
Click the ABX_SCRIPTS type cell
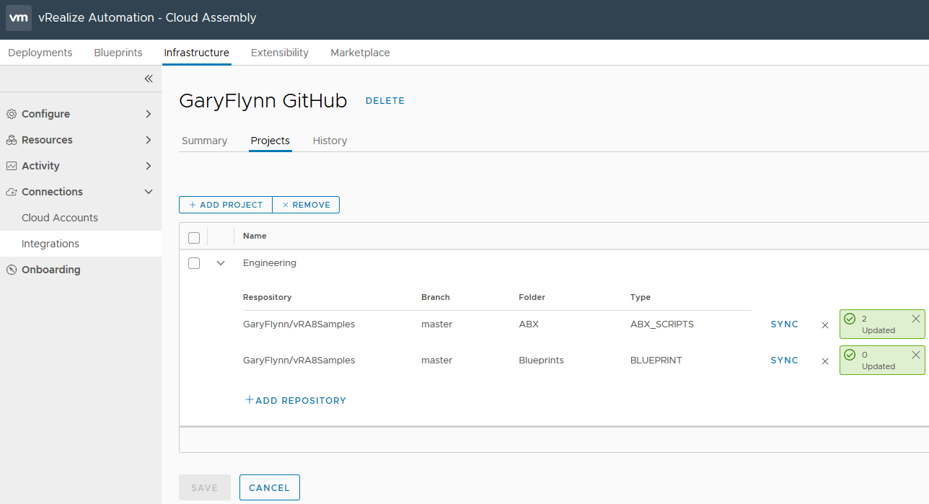coord(662,324)
